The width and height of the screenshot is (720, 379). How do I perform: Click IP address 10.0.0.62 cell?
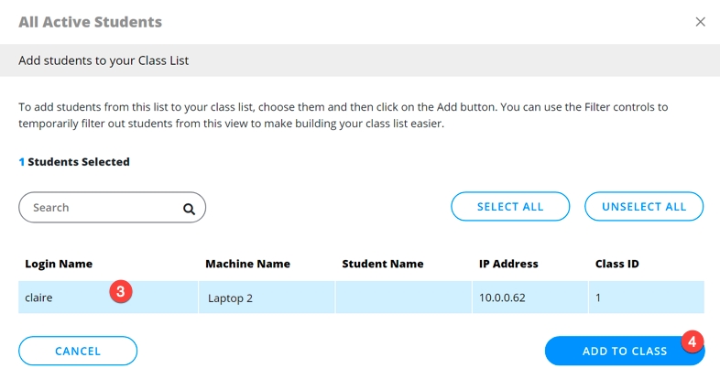[502, 298]
